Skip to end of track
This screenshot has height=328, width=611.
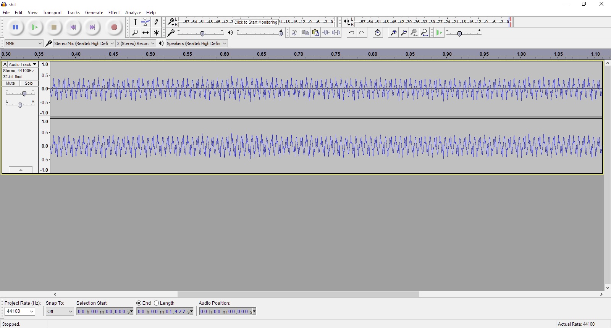pos(92,27)
